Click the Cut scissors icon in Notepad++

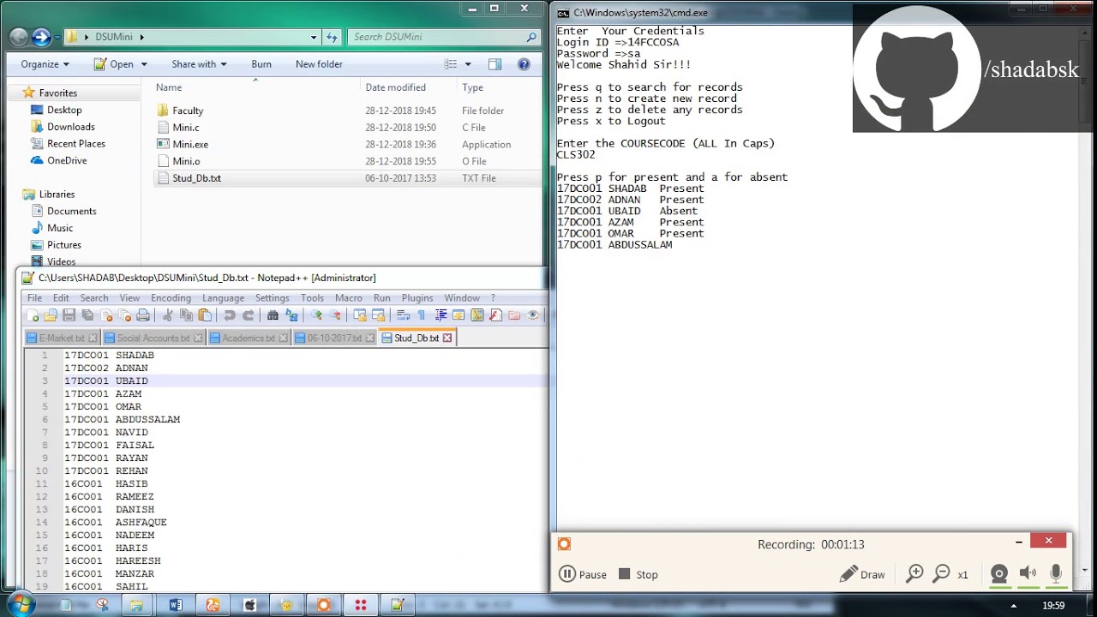point(168,315)
